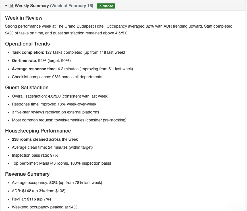This screenshot has width=247, height=211.
Task: Click the Guest Satisfaction heading
Action: coord(27,88)
